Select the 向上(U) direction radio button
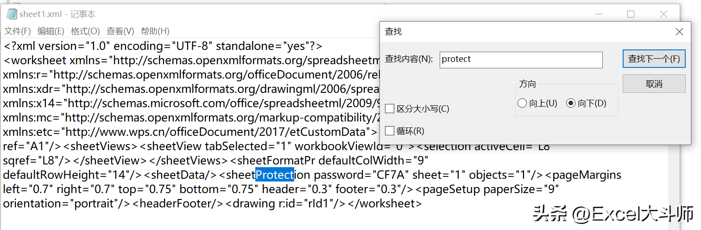701x230 pixels. [x=522, y=103]
